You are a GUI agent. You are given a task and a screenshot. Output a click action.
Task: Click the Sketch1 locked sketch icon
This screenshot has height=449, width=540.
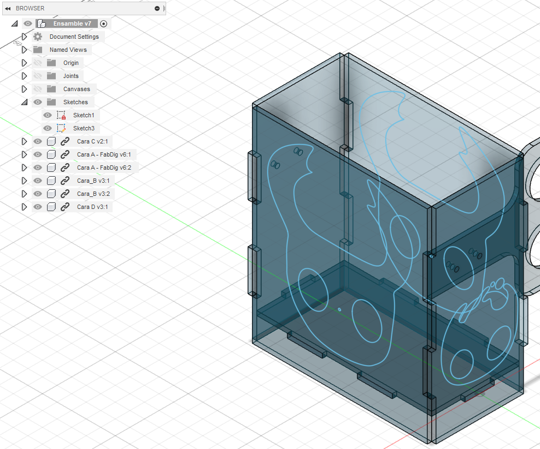61,115
